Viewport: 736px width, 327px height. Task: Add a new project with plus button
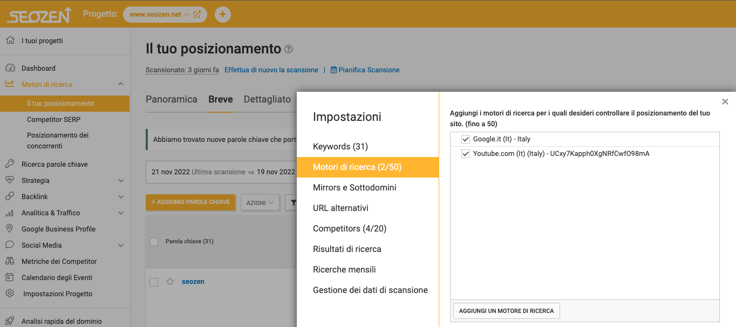223,15
